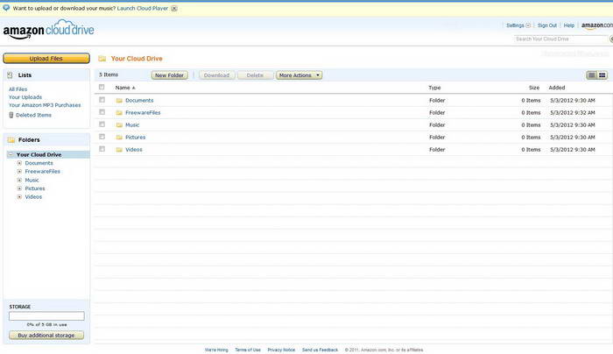Click the Download button

tap(216, 75)
